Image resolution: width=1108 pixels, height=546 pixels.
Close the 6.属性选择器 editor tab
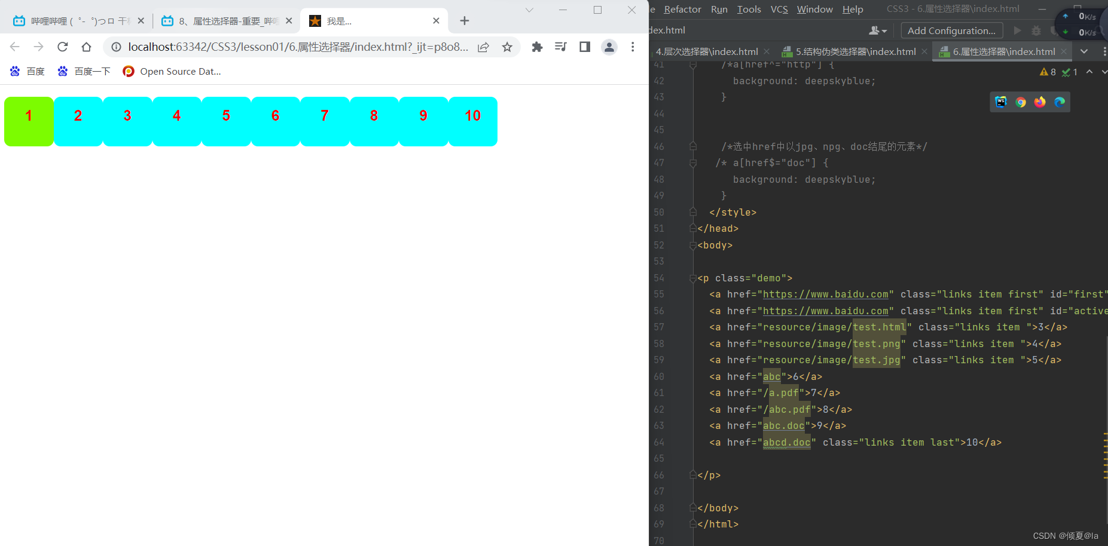(1064, 51)
